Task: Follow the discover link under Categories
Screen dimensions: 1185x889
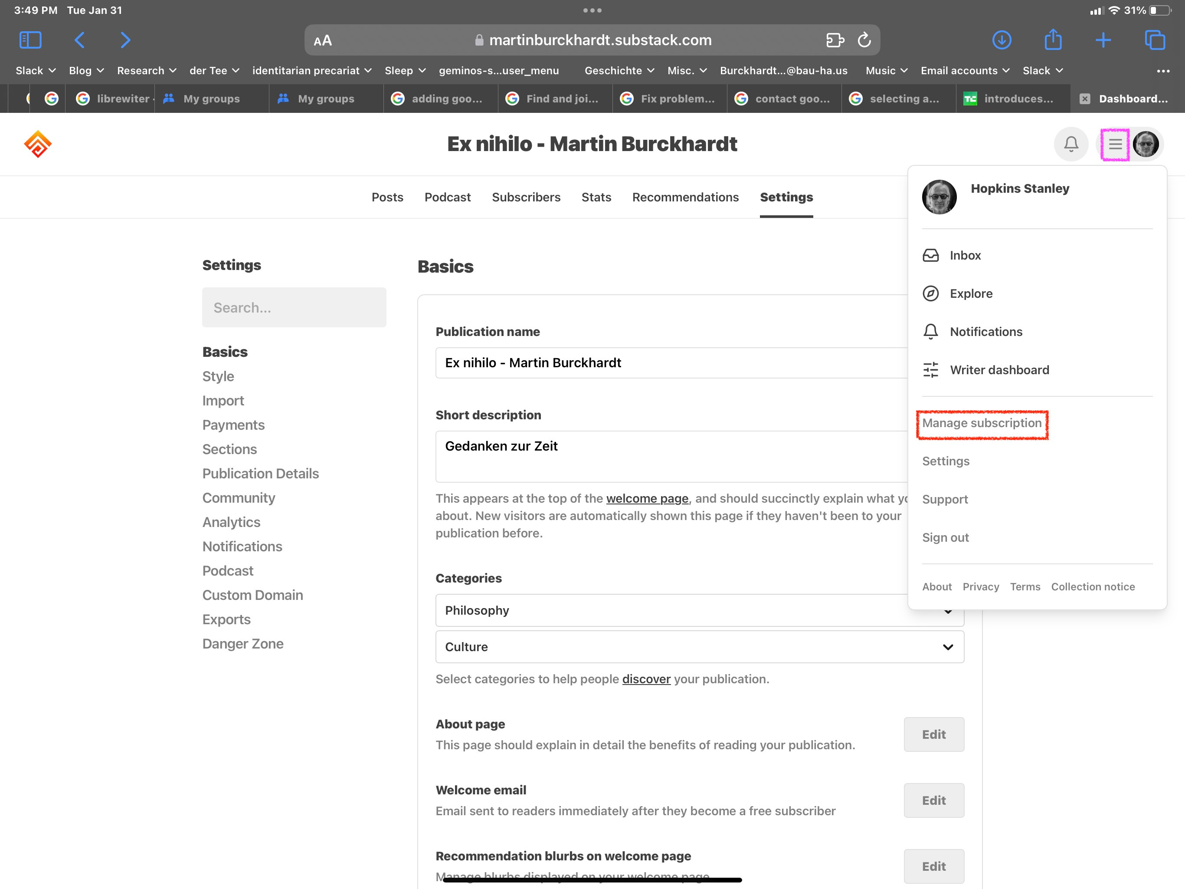Action: click(x=646, y=679)
